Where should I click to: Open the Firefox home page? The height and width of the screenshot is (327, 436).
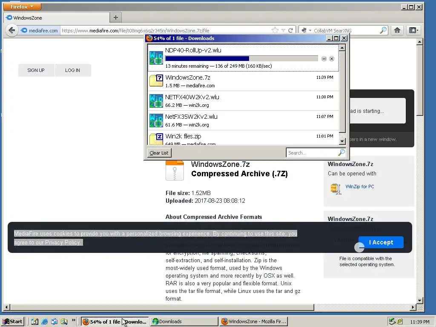click(397, 30)
